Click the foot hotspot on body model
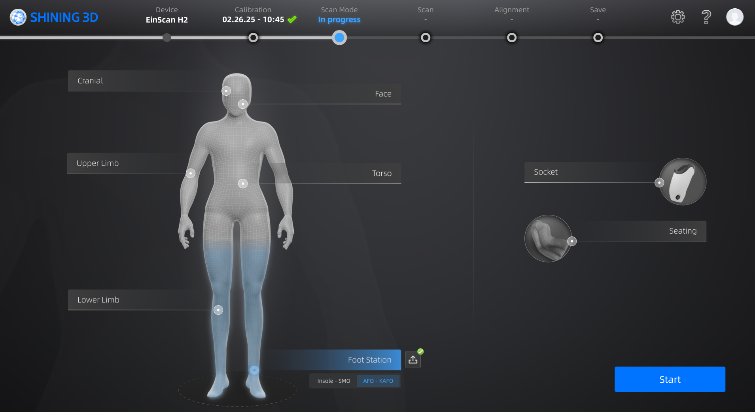755x412 pixels. coord(254,370)
